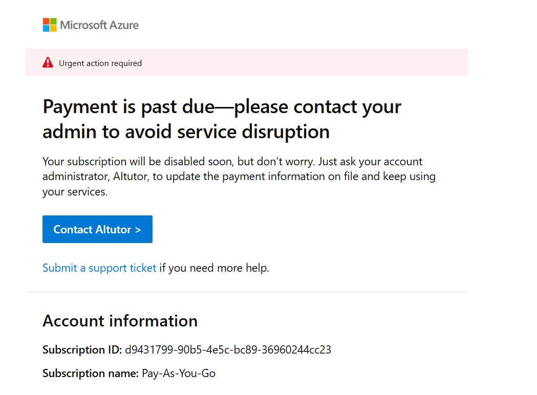Click the red warning triangle icon

pyautogui.click(x=48, y=63)
